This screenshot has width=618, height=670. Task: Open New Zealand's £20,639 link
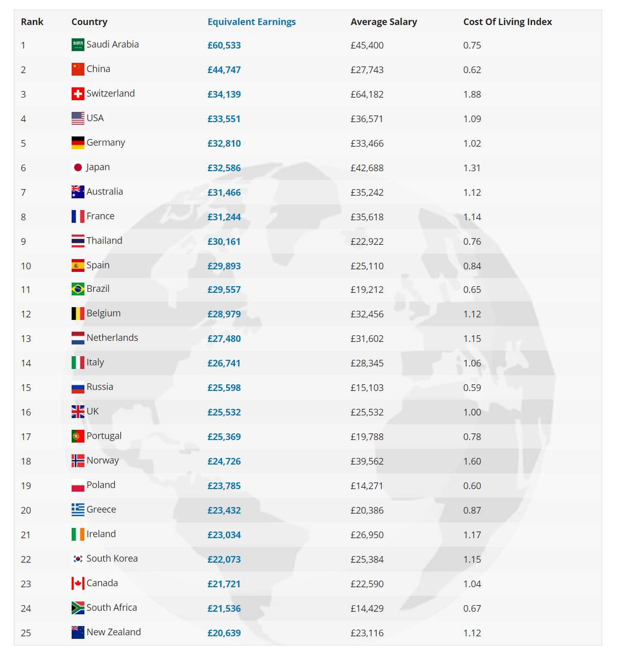point(224,633)
